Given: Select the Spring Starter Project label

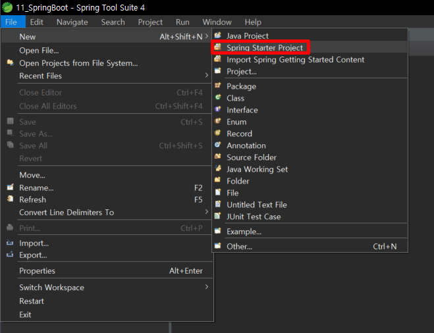Looking at the screenshot, I should [x=265, y=47].
